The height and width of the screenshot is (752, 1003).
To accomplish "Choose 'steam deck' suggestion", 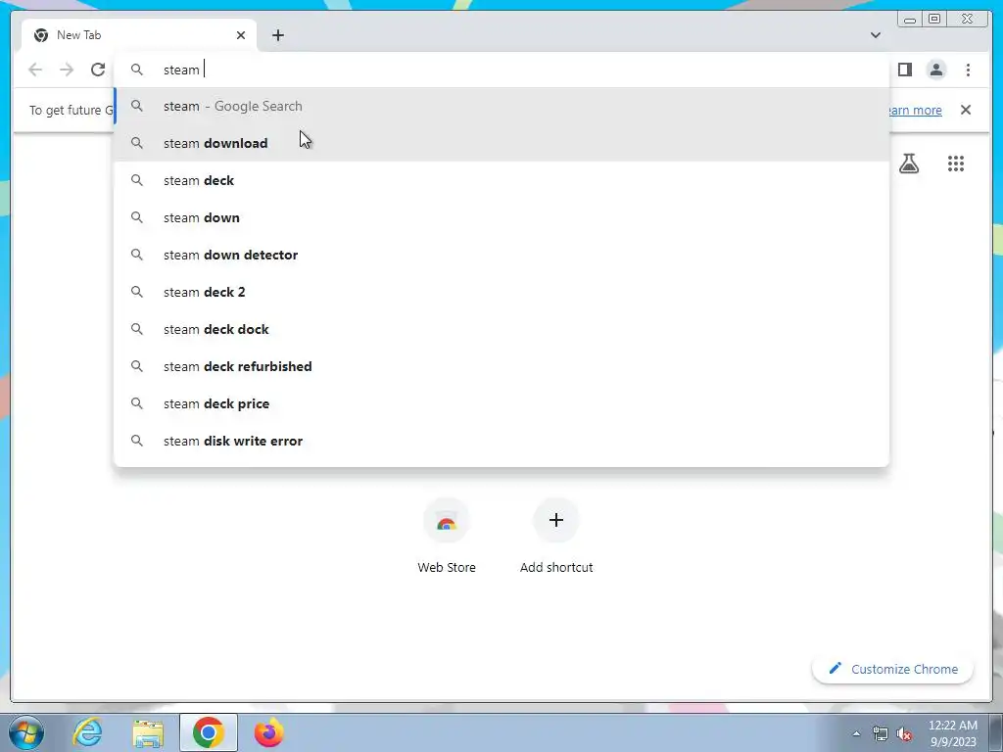I will coord(501,180).
